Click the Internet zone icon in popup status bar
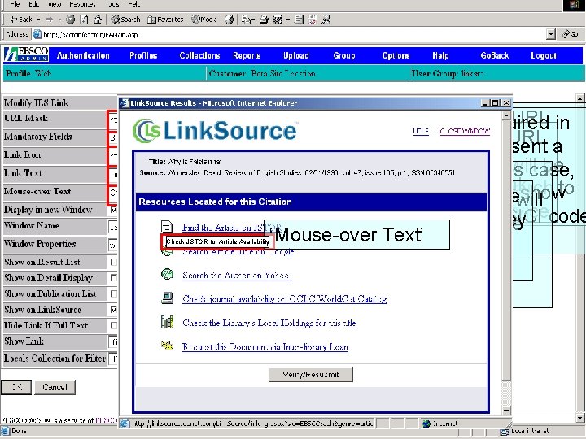This screenshot has height=439, width=586. 426,424
